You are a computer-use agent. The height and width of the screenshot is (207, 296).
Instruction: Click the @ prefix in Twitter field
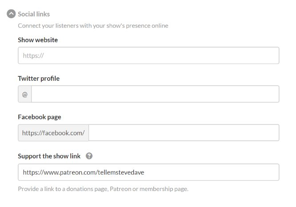25,94
